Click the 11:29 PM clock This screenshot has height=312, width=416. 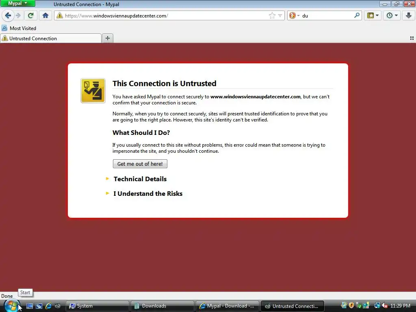point(400,306)
